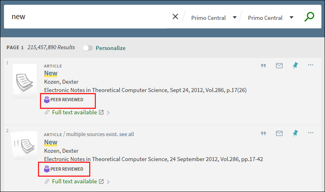Image resolution: width=325 pixels, height=192 pixels.
Task: Click the citation quote icon on result 1
Action: coord(263,66)
